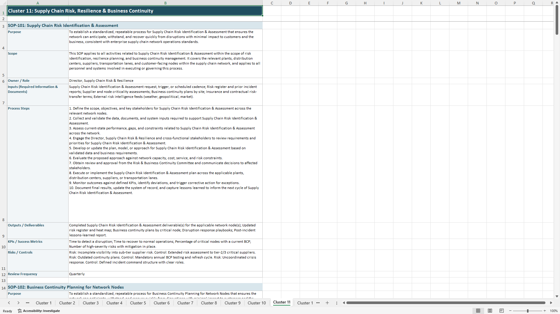Viewport: 560px width, 314px height.
Task: Select the process steps text cell
Action: pyautogui.click(x=165, y=164)
